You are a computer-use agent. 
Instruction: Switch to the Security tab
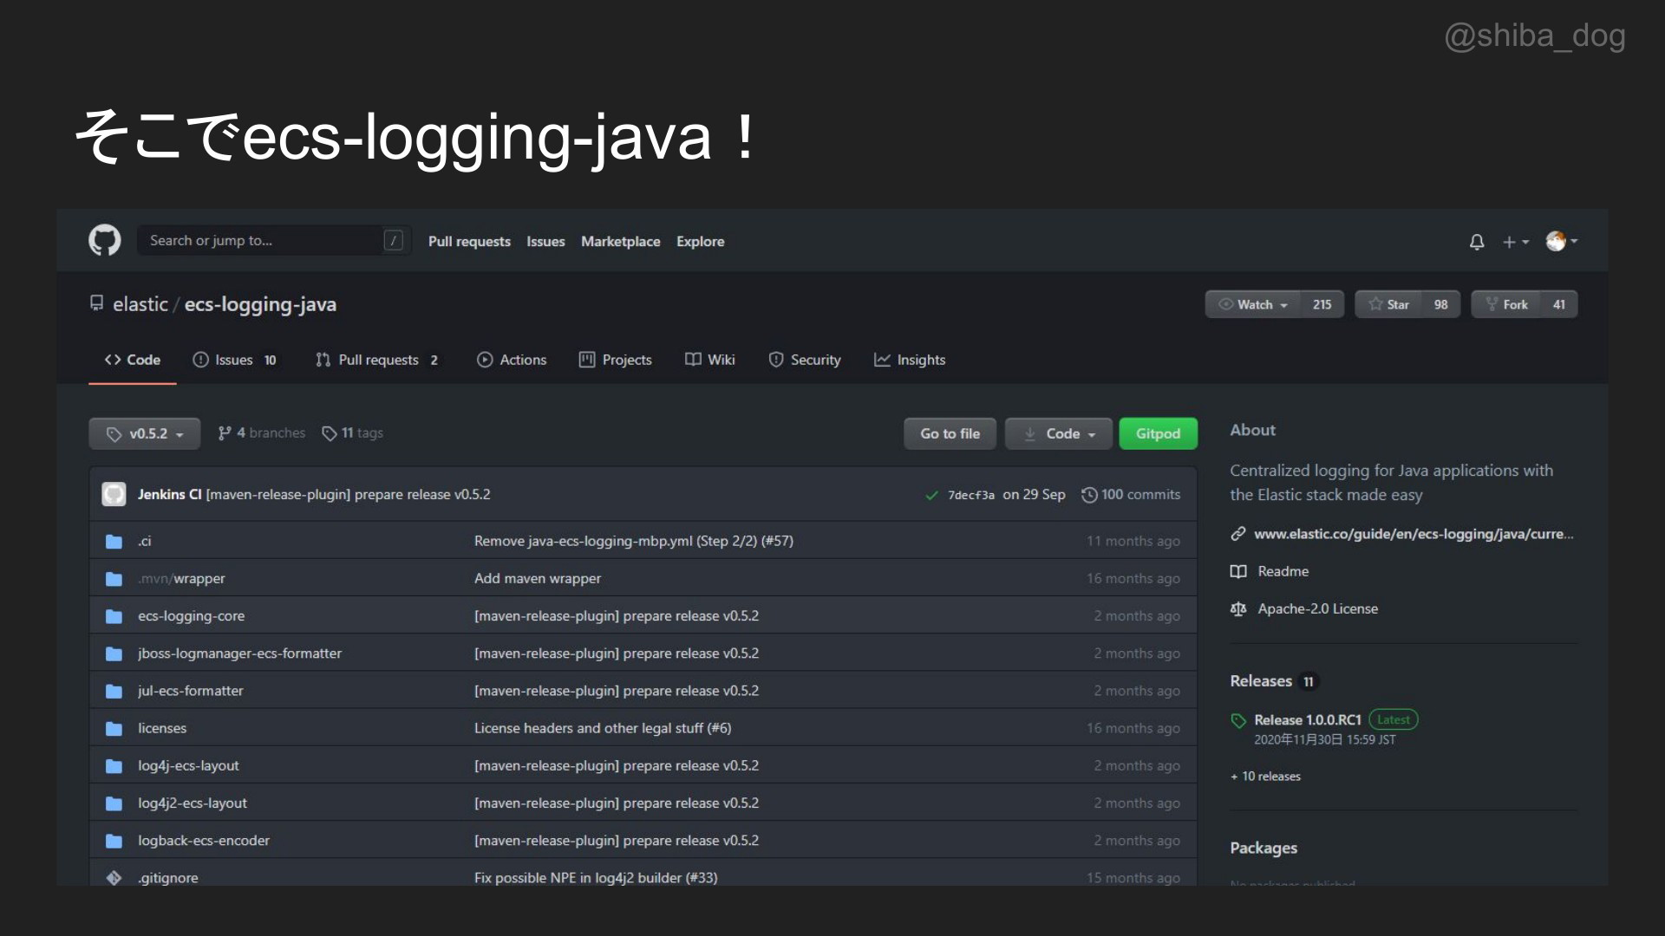805,360
